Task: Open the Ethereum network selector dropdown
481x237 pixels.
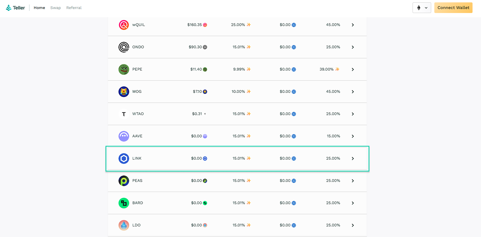Action: pyautogui.click(x=422, y=8)
